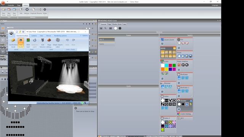Expand the Color mixing section
244x137 pixels.
click(x=185, y=114)
